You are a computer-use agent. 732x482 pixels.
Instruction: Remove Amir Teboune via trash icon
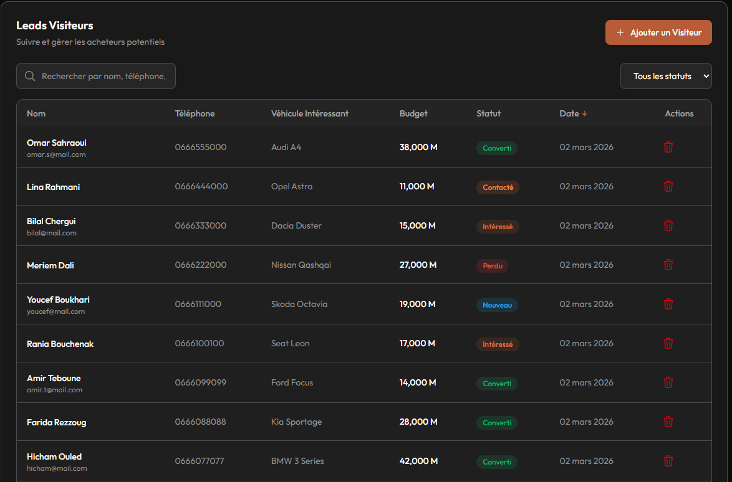668,383
